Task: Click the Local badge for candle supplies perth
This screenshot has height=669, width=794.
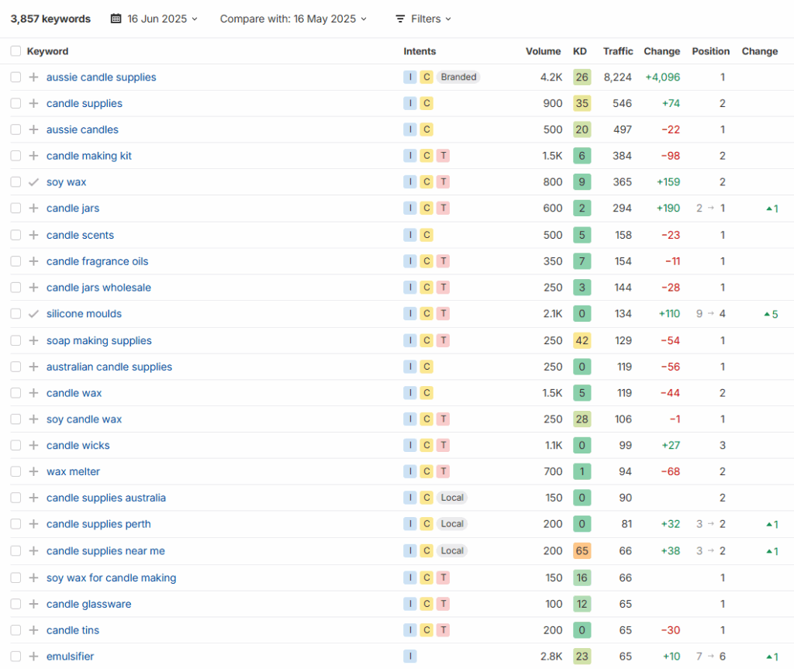Action: (452, 524)
